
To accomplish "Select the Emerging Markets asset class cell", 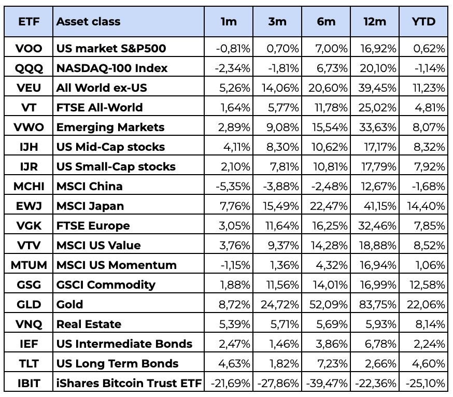I will click(110, 127).
